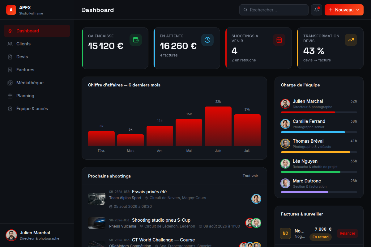Open the Shooting studio pneu S-Cup thumbnail

[x=97, y=223]
